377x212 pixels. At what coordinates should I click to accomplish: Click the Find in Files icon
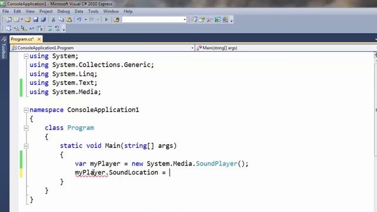point(117,19)
